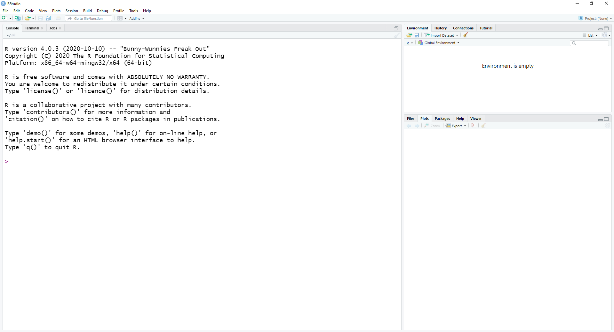Open the List view dropdown
The width and height of the screenshot is (614, 332).
click(590, 35)
